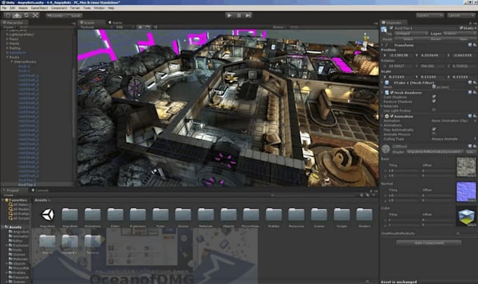Open the Transform component settings gear
The height and width of the screenshot is (284, 478).
click(474, 45)
